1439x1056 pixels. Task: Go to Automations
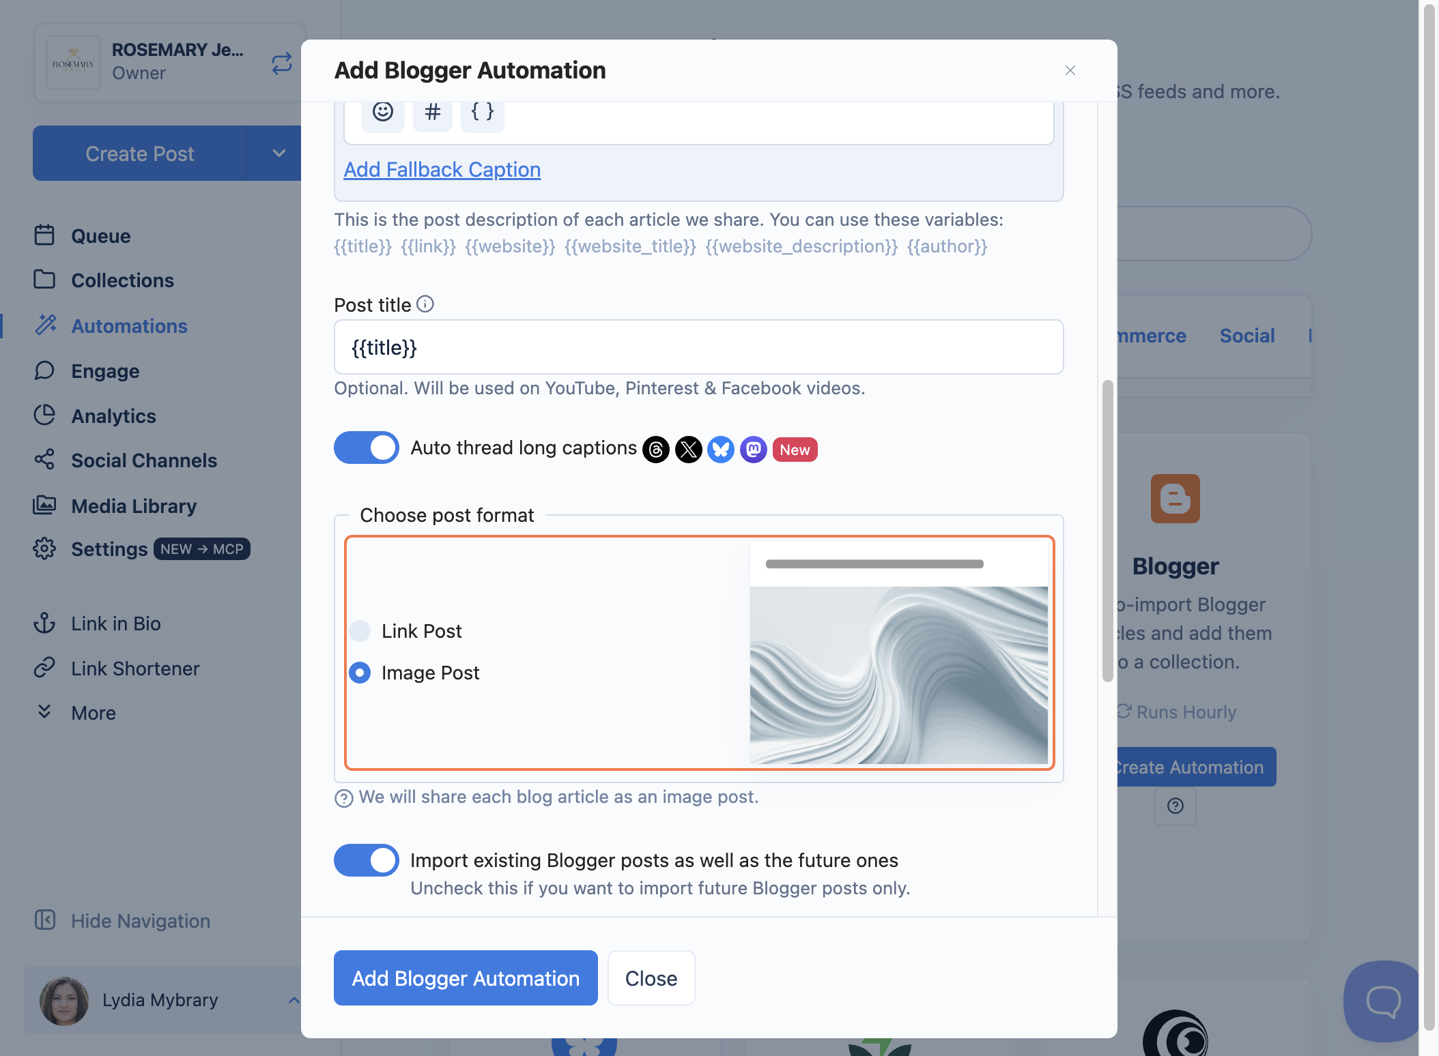point(130,326)
